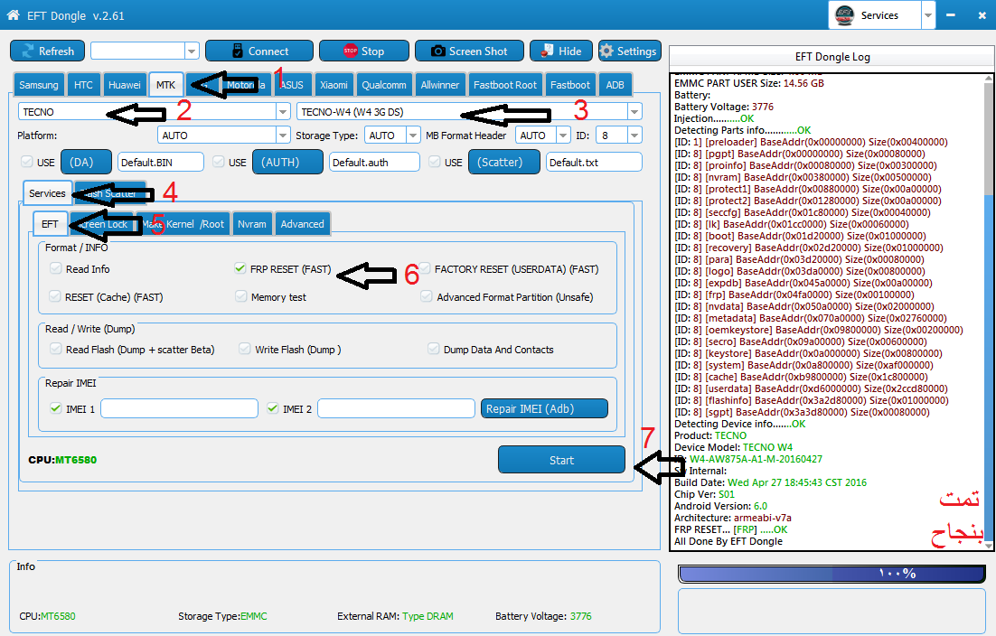Toggle IMEI 2 checkbox
Image resolution: width=996 pixels, height=636 pixels.
[273, 408]
